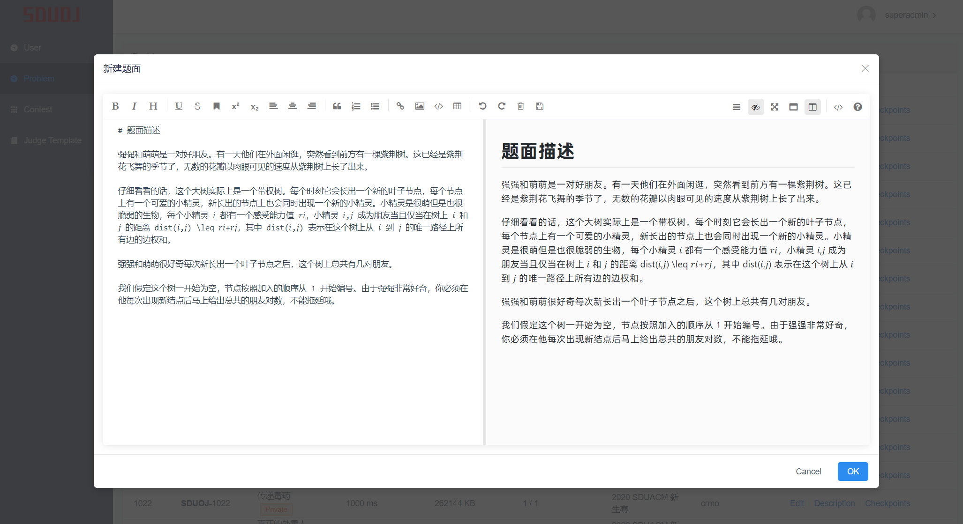Clear editor content with trash icon
Viewport: 963px width, 524px height.
click(x=520, y=106)
